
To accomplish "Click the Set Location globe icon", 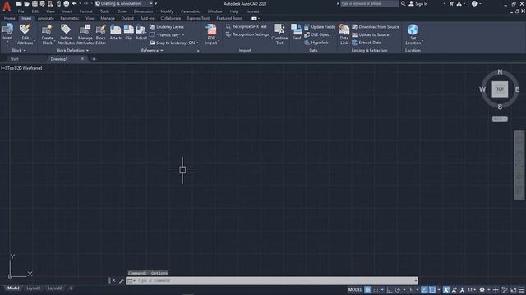I will (413, 29).
